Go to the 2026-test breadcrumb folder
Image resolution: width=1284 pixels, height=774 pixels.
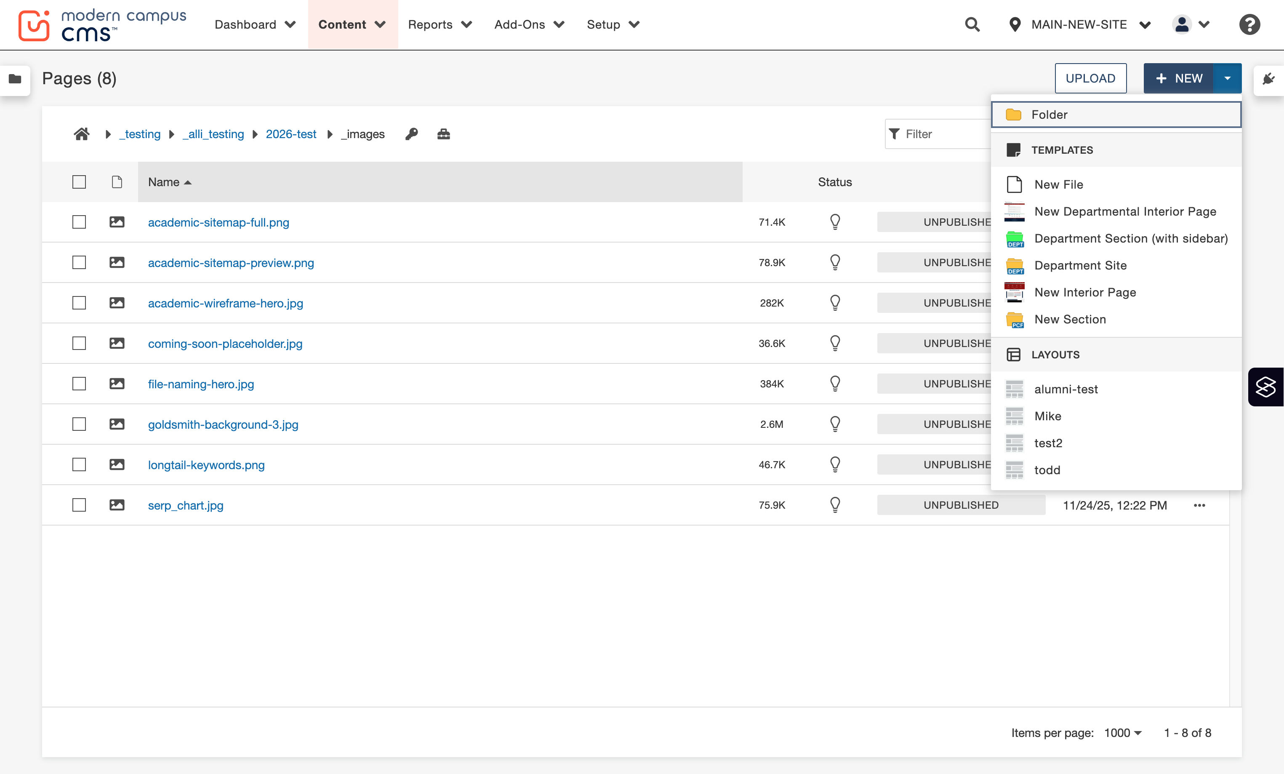(291, 134)
